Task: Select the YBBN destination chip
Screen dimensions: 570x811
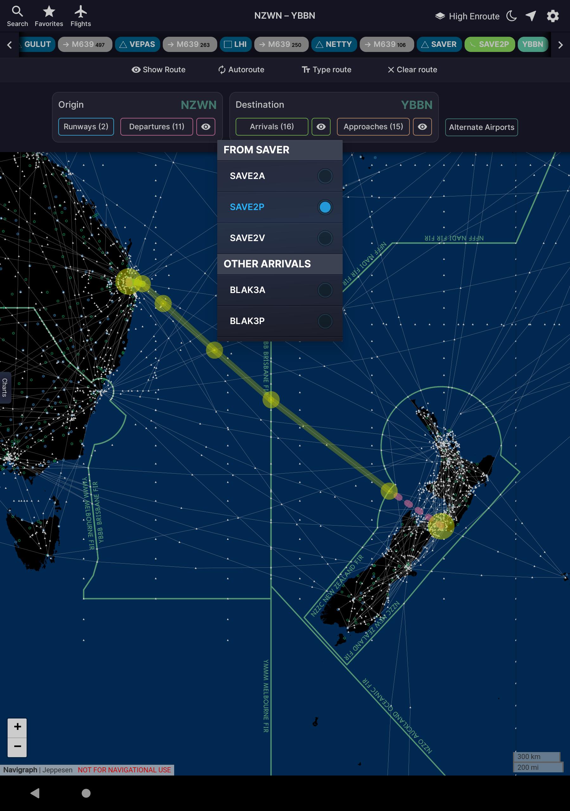Action: click(x=533, y=44)
